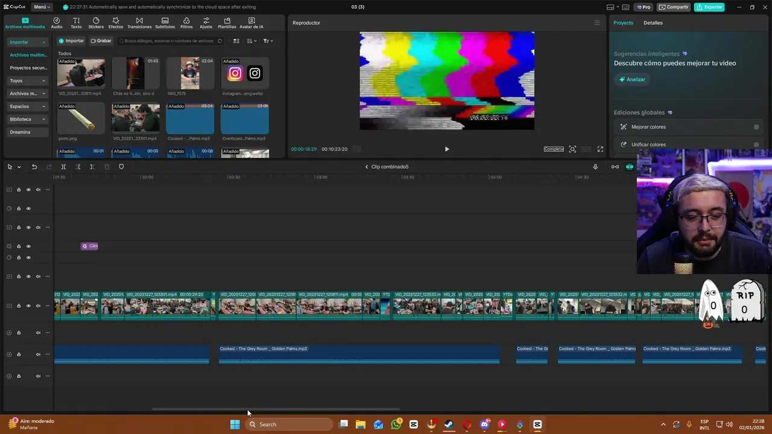This screenshot has height=434, width=772.
Task: Expand the Biblioteca sidebar section
Action: tap(28, 119)
